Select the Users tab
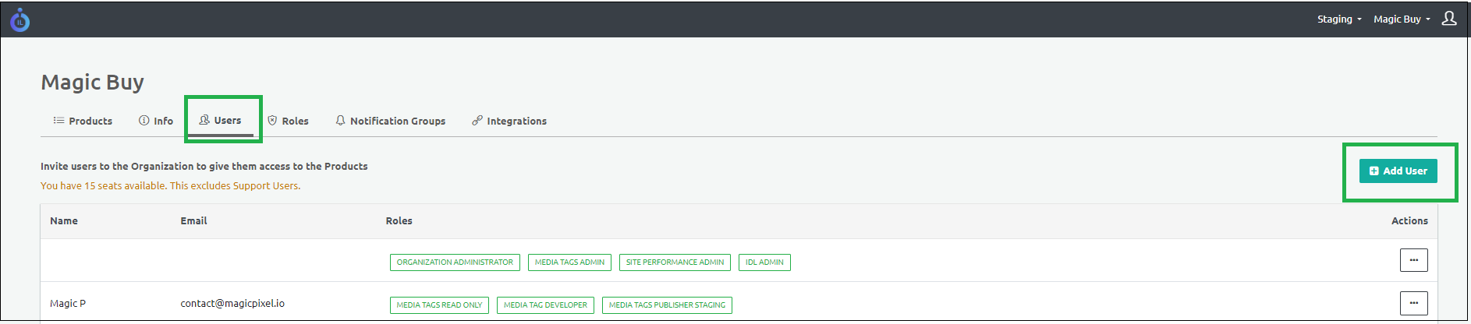 (221, 121)
